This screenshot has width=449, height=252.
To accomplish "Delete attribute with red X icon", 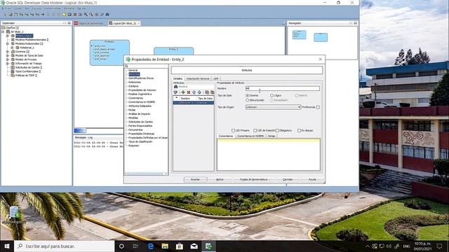I will (x=189, y=92).
